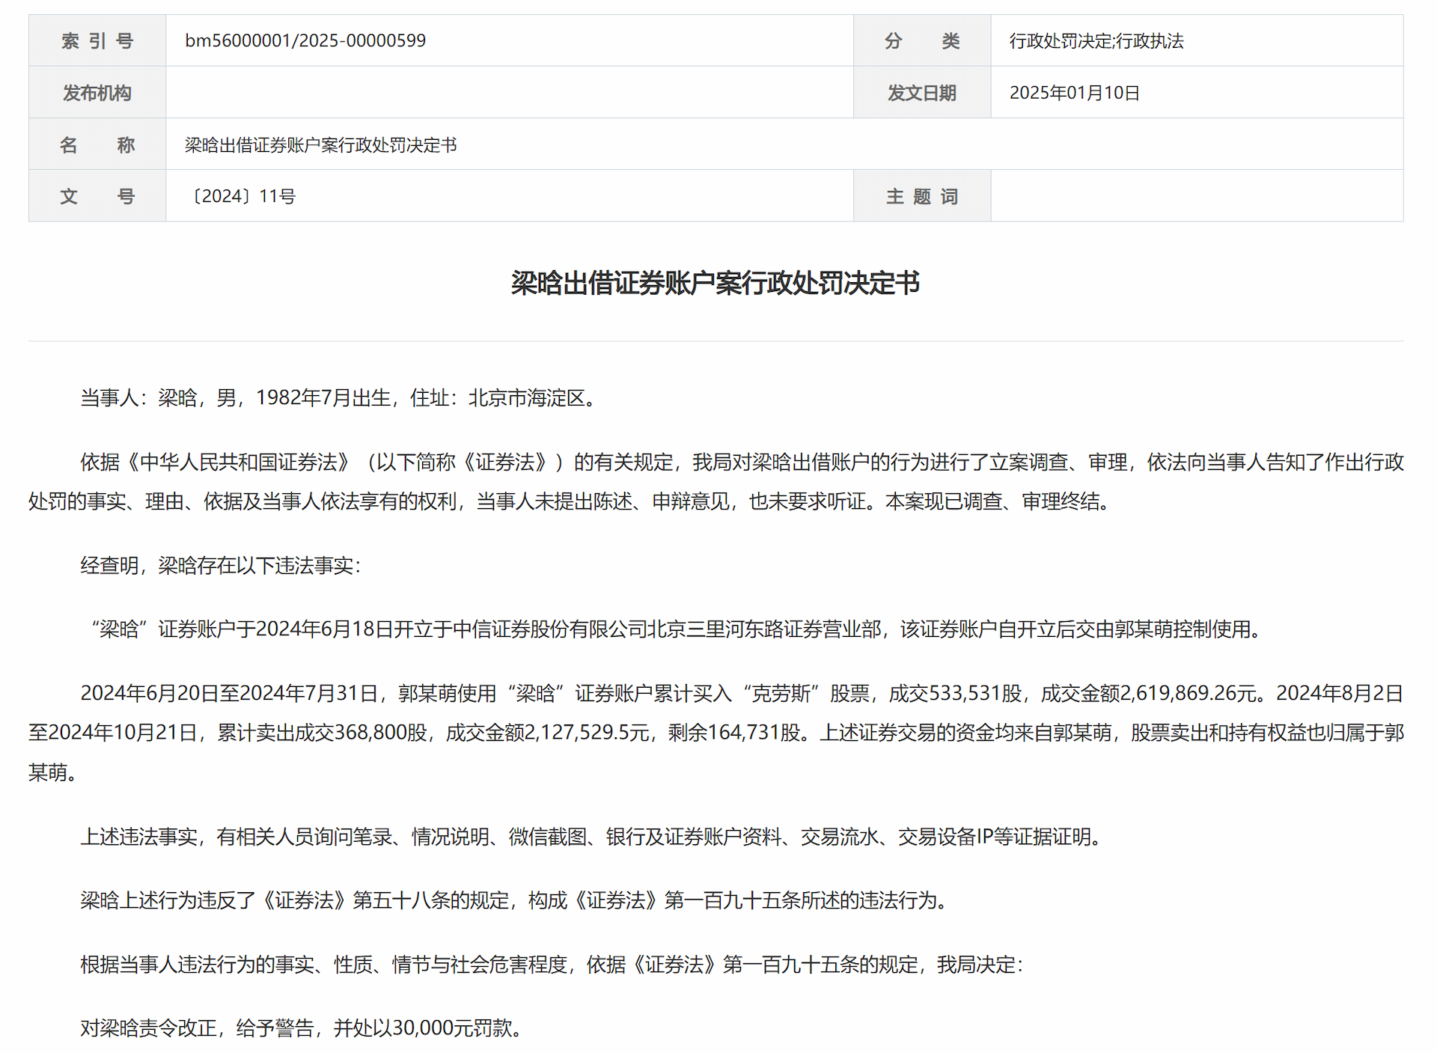Click the 发文日期 label cell
Screen dimensions: 1437x1053
click(x=921, y=93)
